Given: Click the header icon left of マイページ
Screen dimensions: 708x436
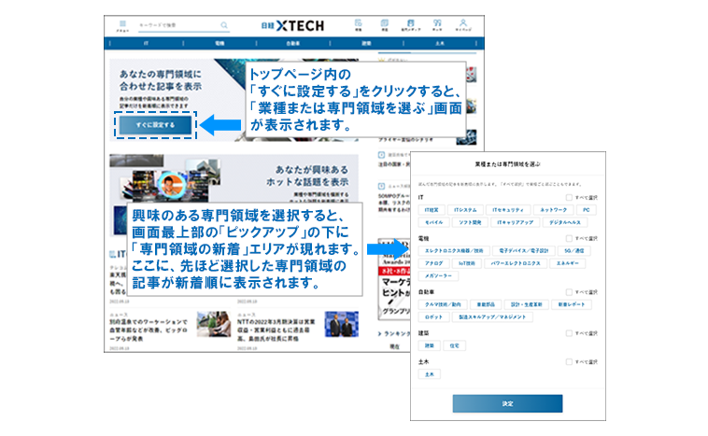Looking at the screenshot, I should pyautogui.click(x=437, y=25).
